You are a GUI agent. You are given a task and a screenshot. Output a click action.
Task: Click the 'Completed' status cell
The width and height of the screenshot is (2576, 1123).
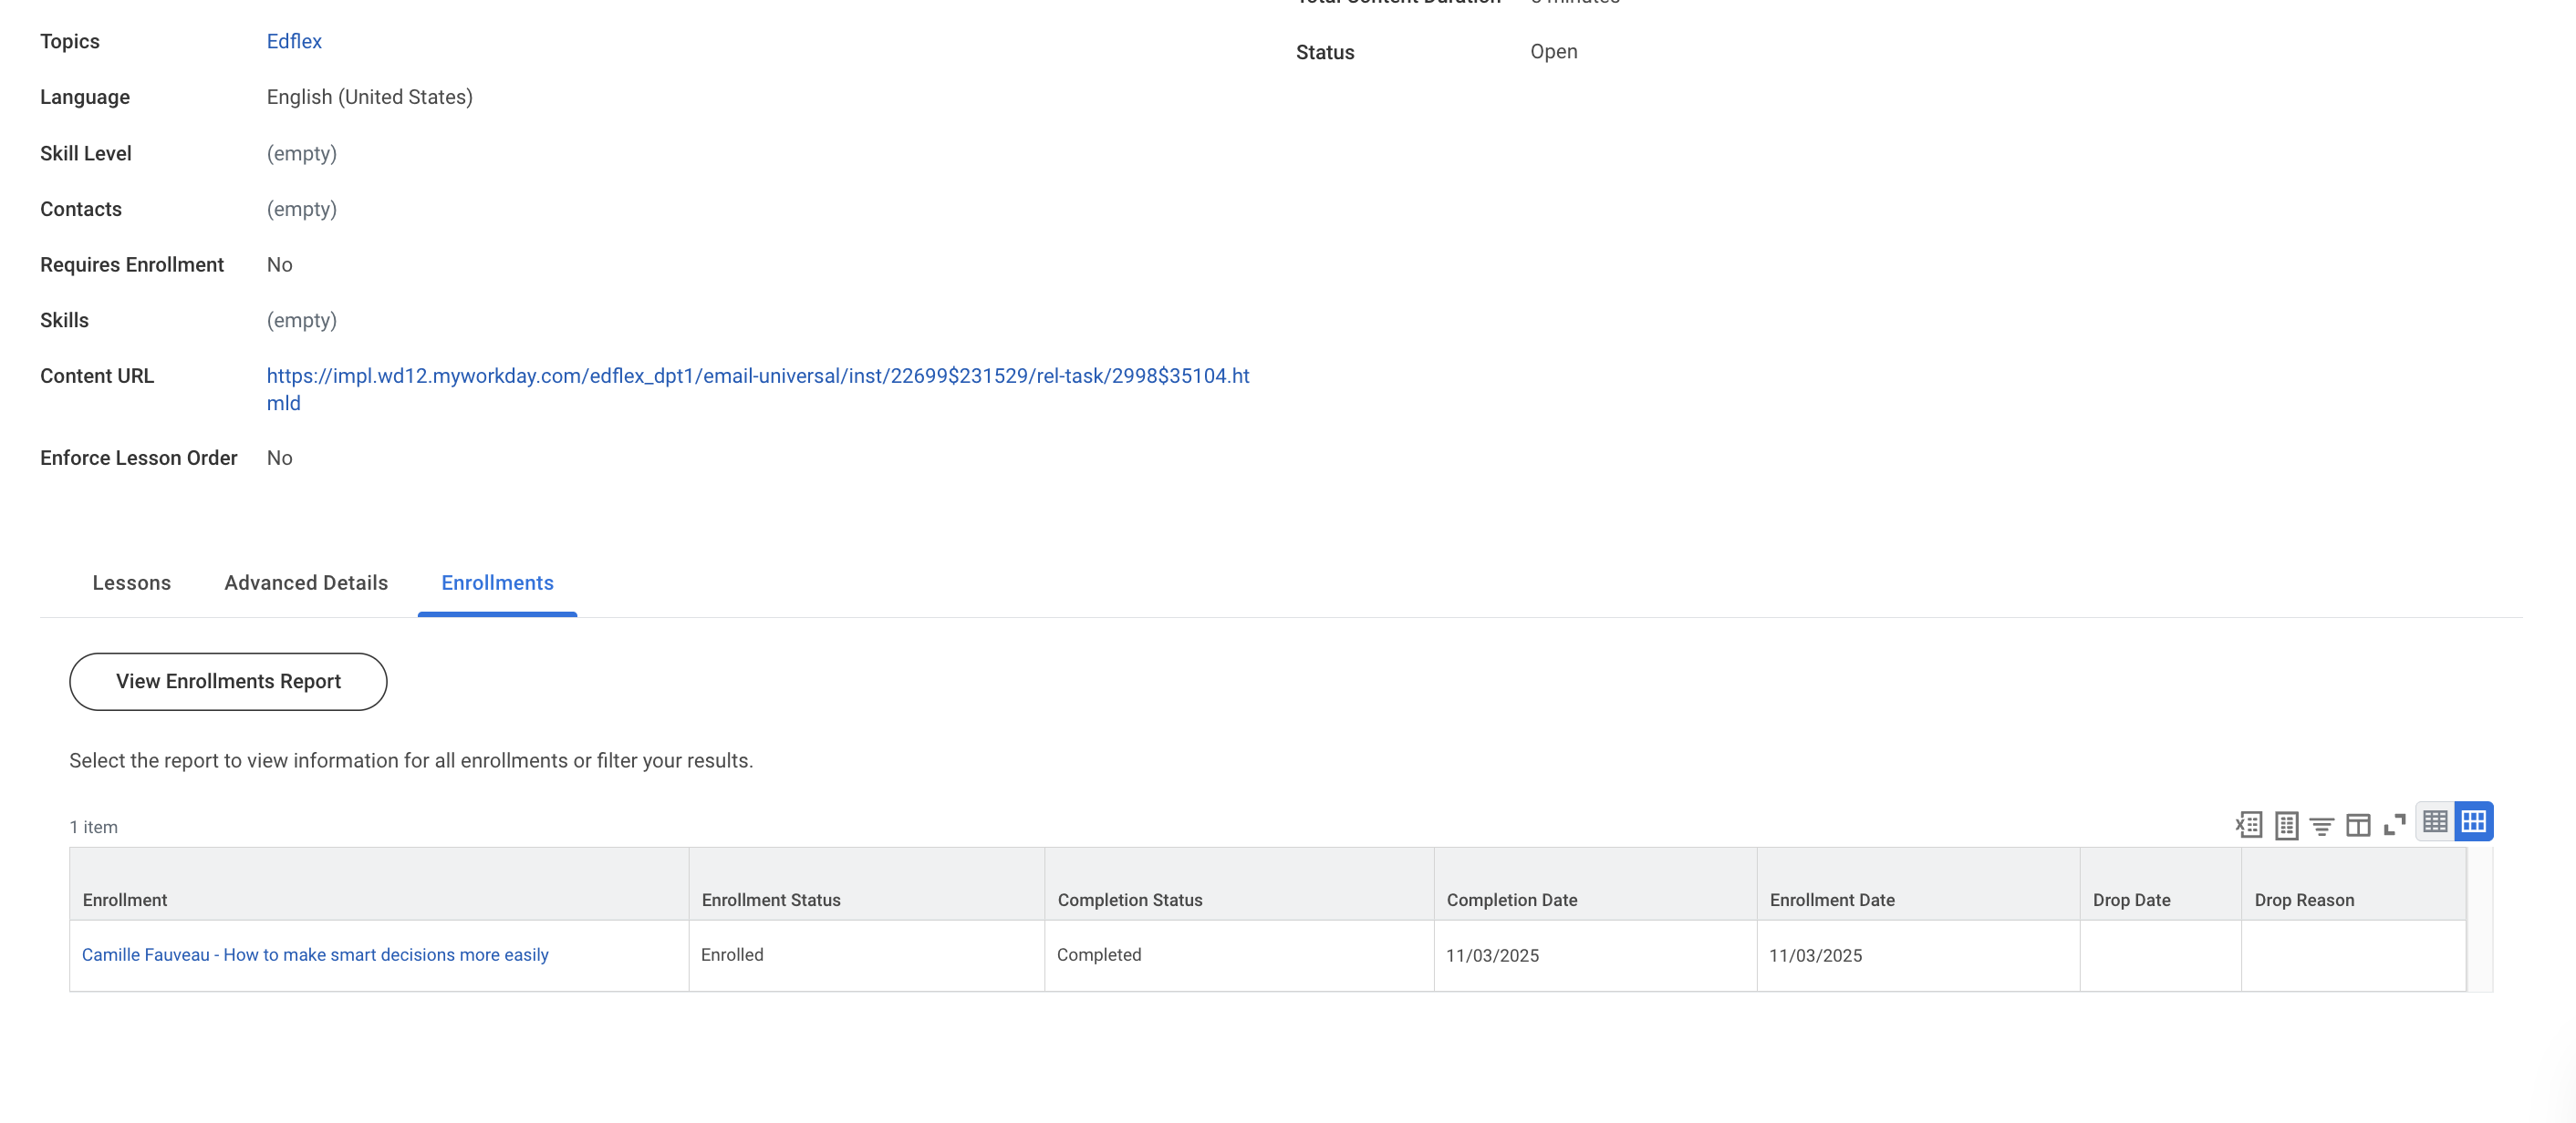click(x=1239, y=955)
